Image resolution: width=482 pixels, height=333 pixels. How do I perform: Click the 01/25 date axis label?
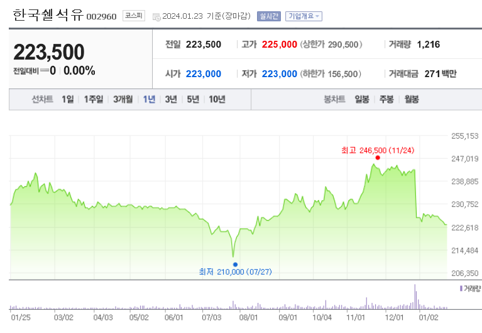pyautogui.click(x=21, y=317)
